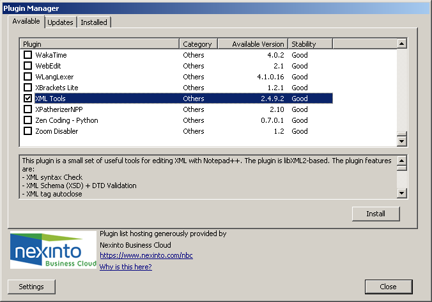Sort by the Category column header
This screenshot has height=302, width=432.
coord(198,44)
